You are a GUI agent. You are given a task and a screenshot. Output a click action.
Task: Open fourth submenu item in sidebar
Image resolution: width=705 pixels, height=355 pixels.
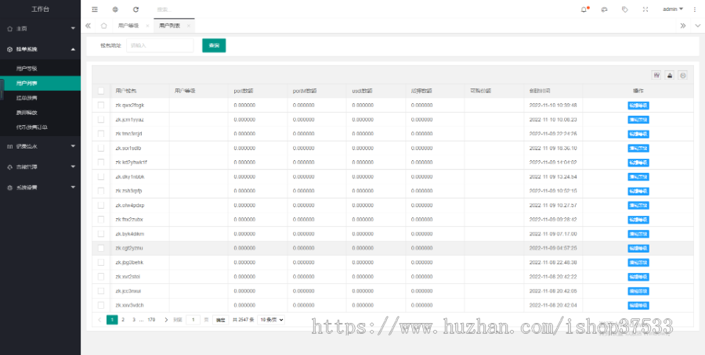[41, 113]
